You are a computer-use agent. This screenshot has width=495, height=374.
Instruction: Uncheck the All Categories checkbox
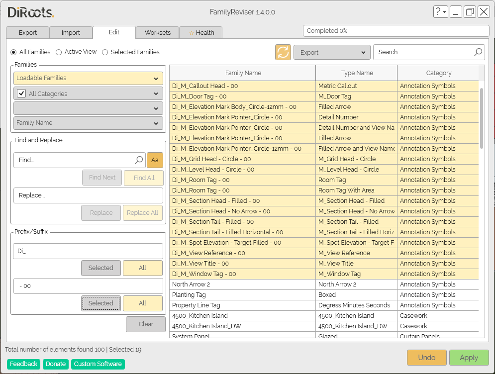click(x=21, y=93)
